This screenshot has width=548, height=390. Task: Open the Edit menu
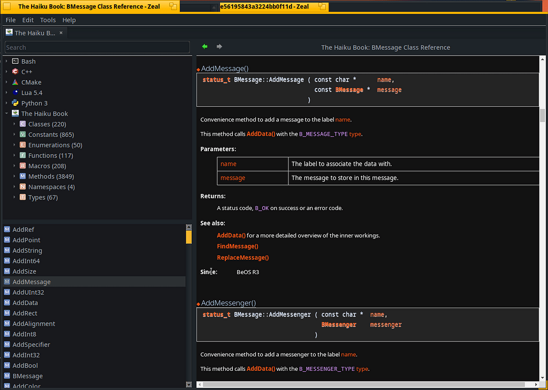[28, 20]
